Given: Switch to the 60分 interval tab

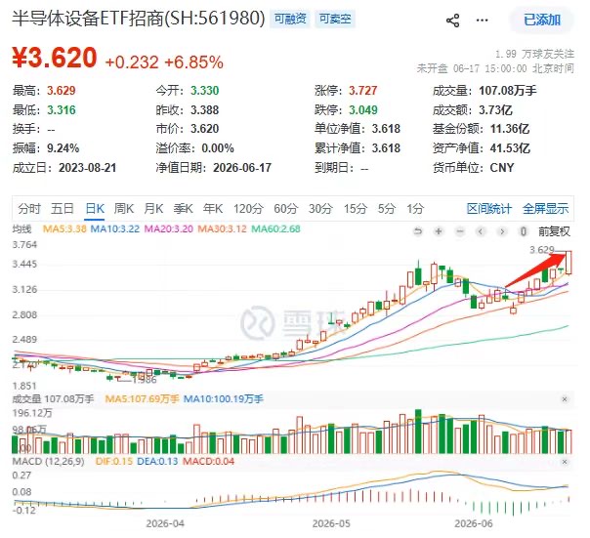Looking at the screenshot, I should (286, 208).
